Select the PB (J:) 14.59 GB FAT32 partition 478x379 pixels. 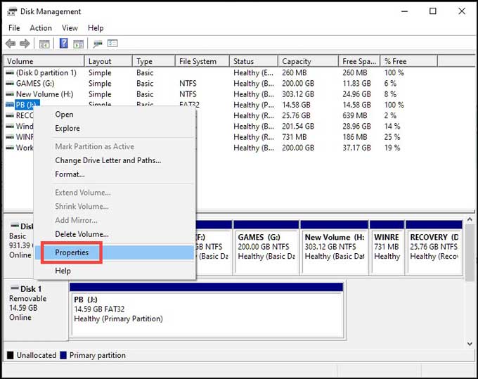(207, 310)
